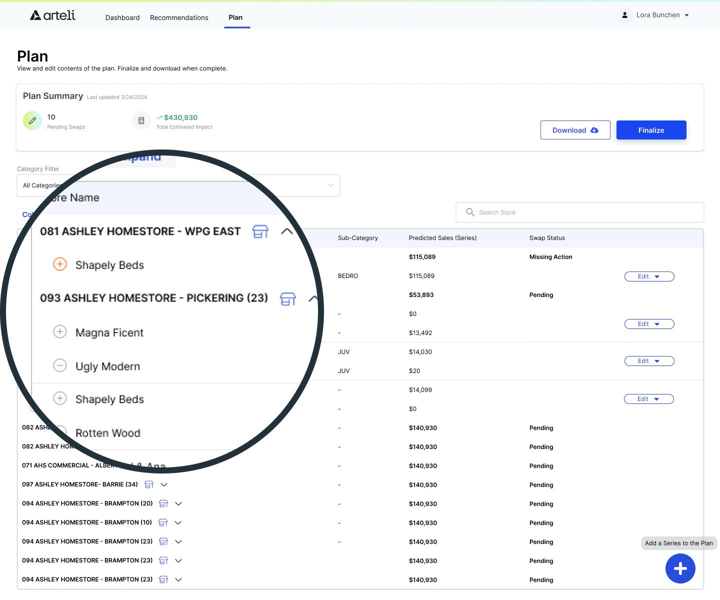
Task: Expand the 097 Ashley Homestore Barrie row
Action: click(x=164, y=484)
